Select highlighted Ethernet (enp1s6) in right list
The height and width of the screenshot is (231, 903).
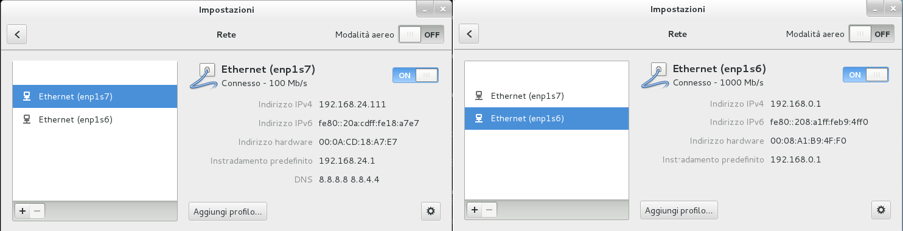click(x=546, y=119)
